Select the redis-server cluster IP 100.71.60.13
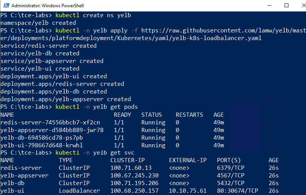This screenshot has height=195, width=306. tap(131, 168)
